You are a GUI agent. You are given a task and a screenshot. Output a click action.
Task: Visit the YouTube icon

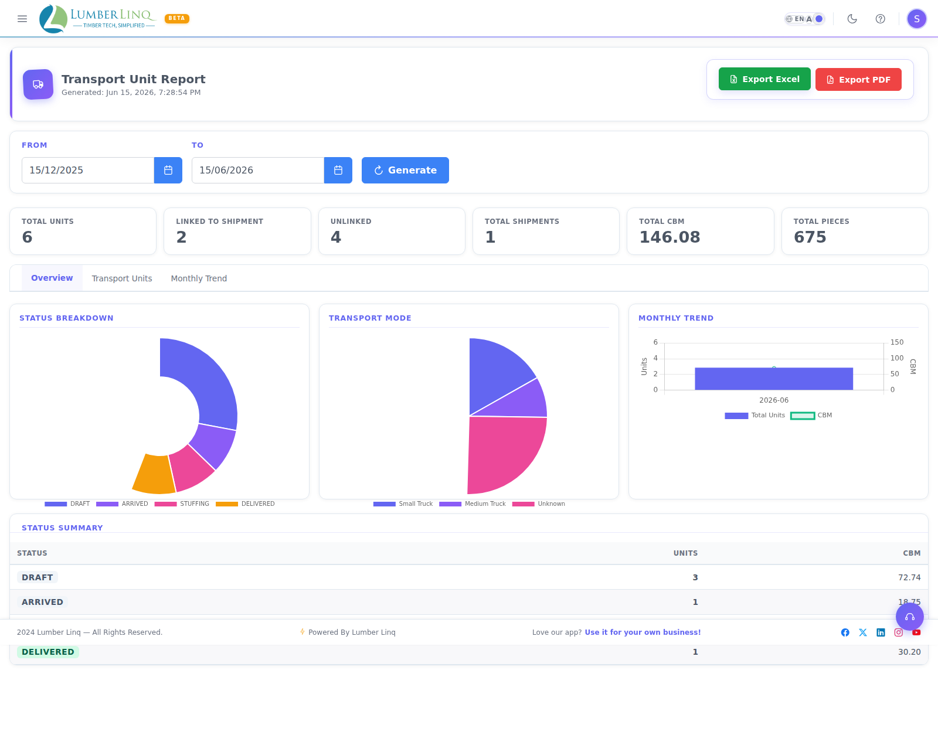(x=916, y=632)
